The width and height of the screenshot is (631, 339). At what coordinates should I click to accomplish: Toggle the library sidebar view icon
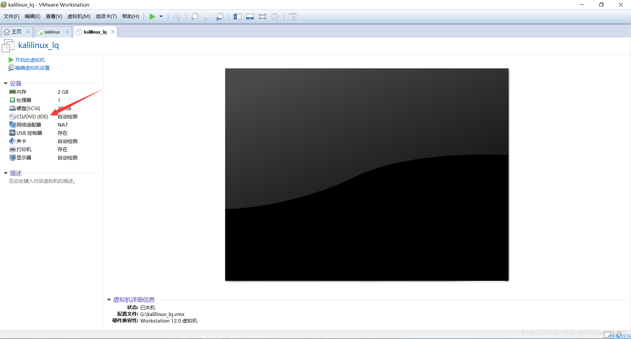point(237,16)
